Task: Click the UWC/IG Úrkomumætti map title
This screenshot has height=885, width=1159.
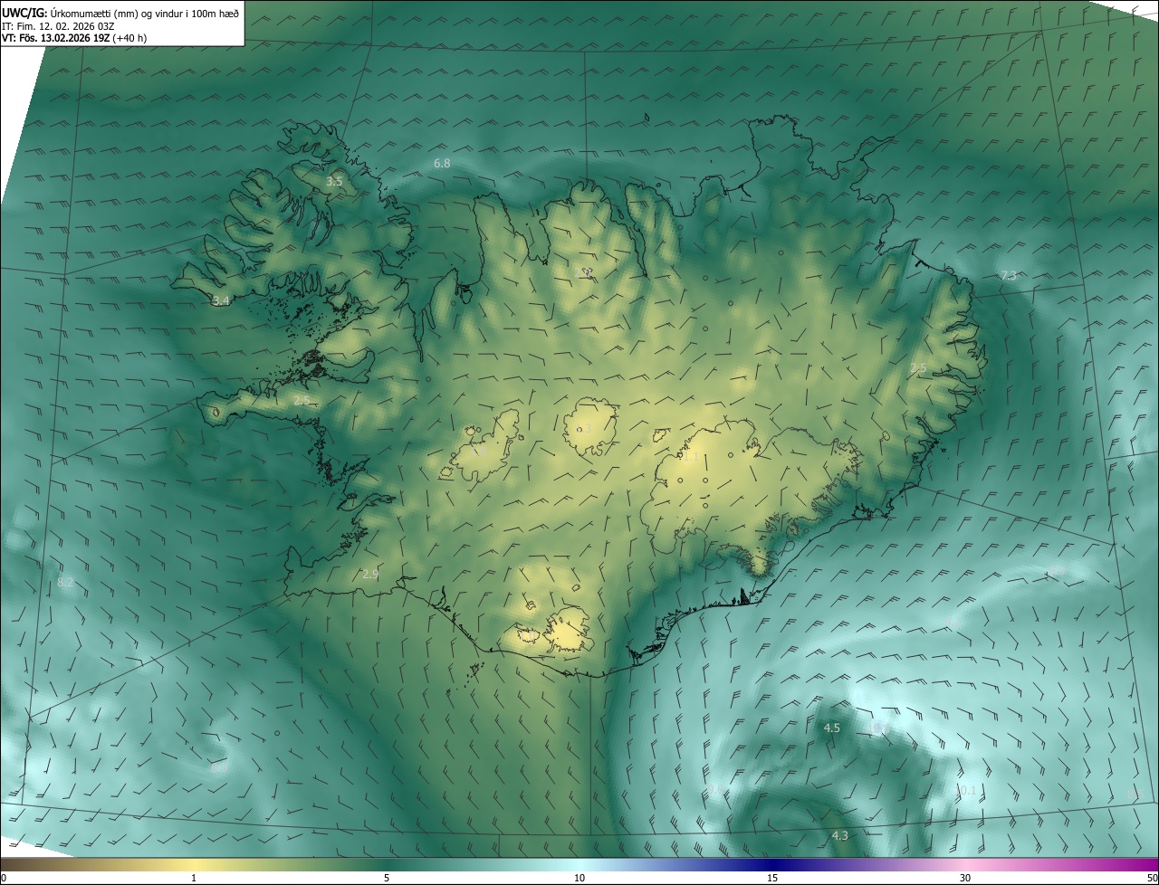Action: point(120,12)
